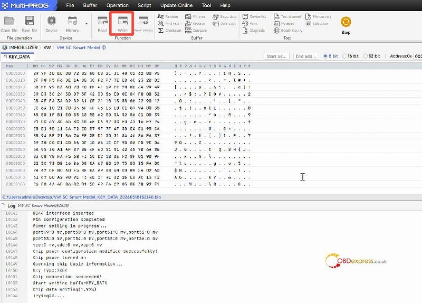Open the Compare buffer tool
Viewport: 422px width, 303px height.
pos(196,31)
